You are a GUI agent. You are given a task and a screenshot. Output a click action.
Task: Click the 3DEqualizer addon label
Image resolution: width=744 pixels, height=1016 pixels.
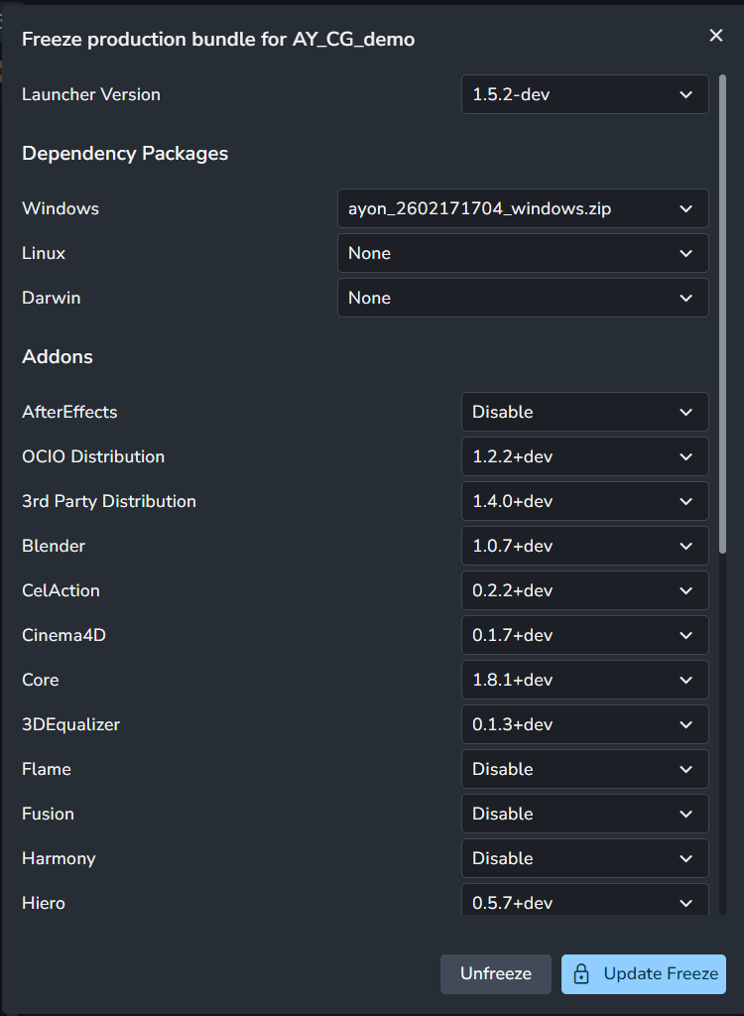(x=71, y=725)
